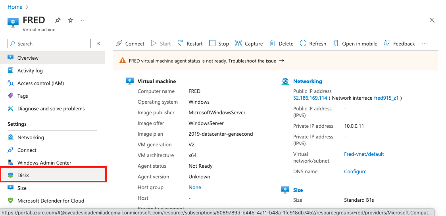Click the Delete label in the toolbar
This screenshot has width=446, height=216.
point(286,44)
